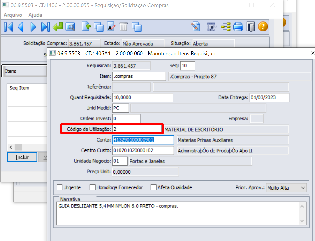The width and height of the screenshot is (315, 241).
Task: Create a new requisition record
Action: [x=86, y=27]
